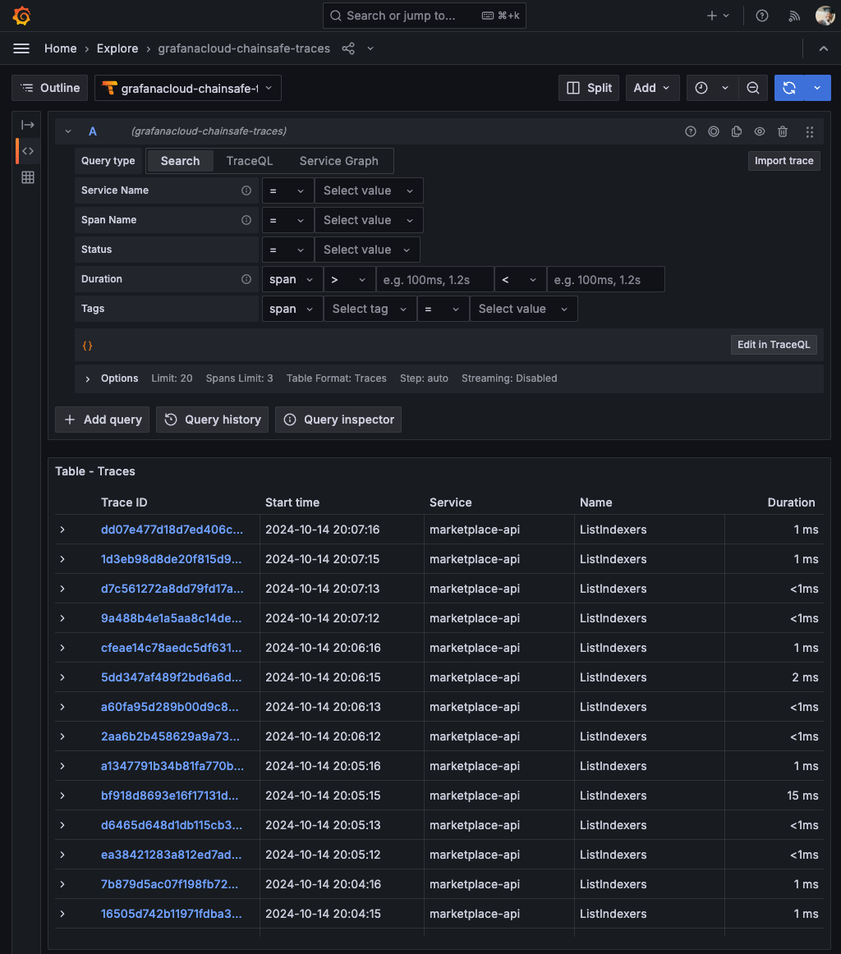Viewport: 841px width, 954px height.
Task: Open the hamburger navigation menu
Action: coord(21,48)
